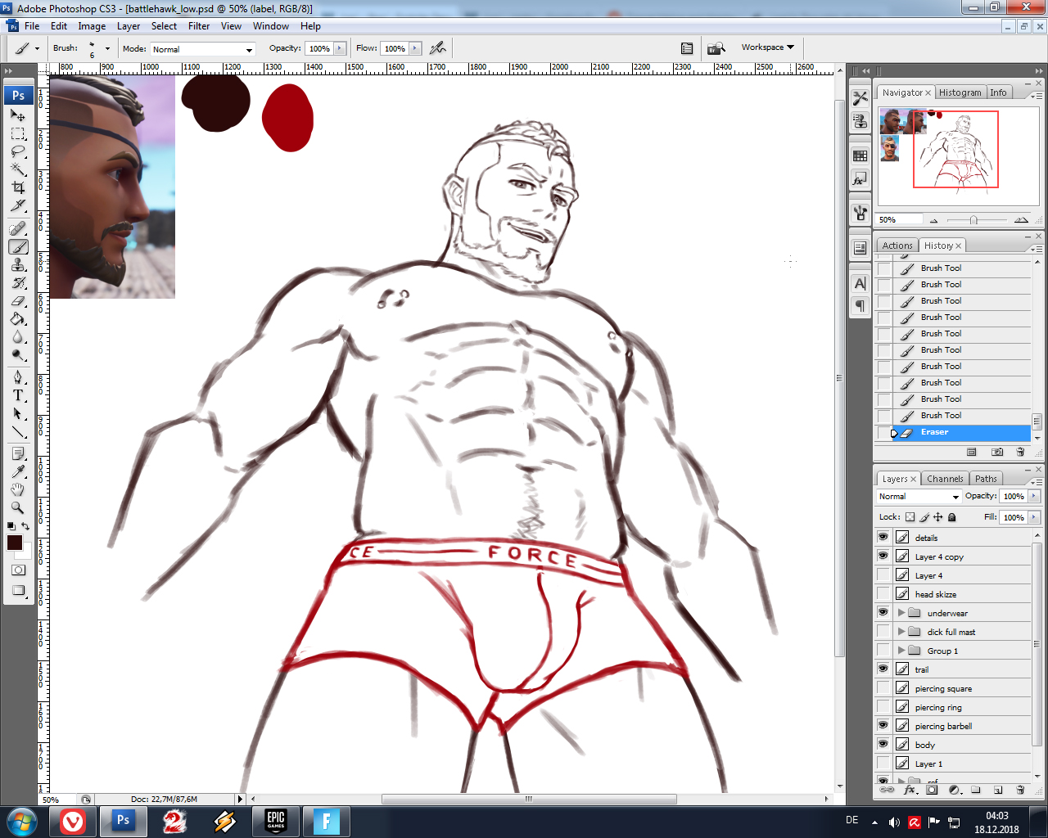Select the Lasso tool
Screen dimensions: 1048x838
coord(18,151)
